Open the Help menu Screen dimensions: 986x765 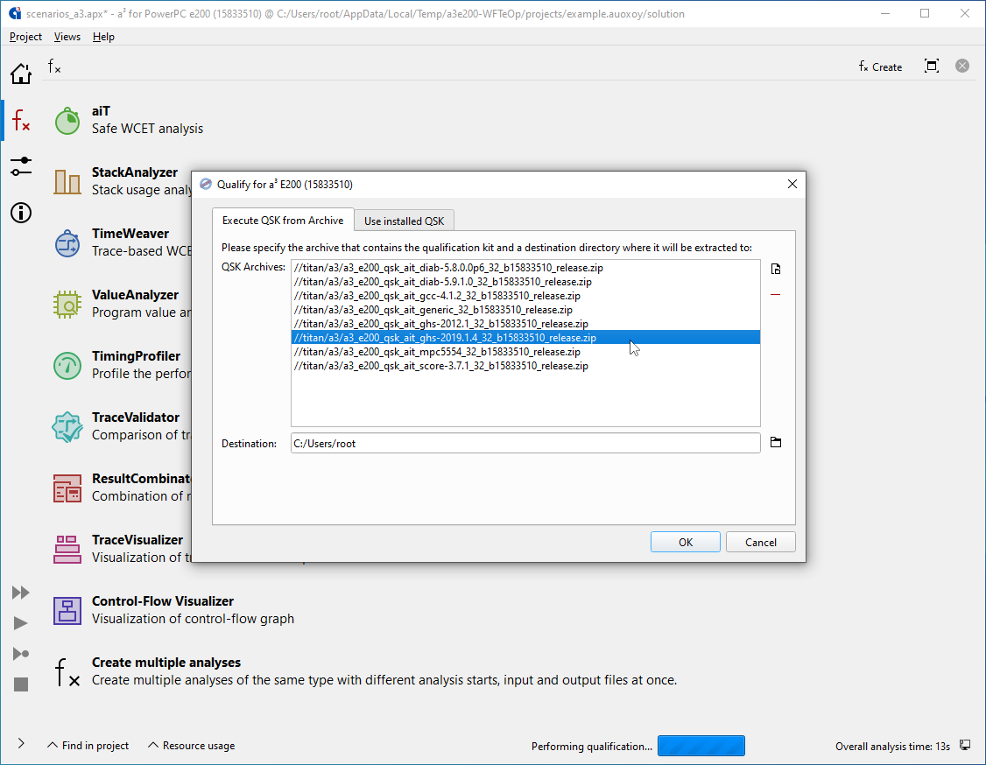[x=103, y=37]
